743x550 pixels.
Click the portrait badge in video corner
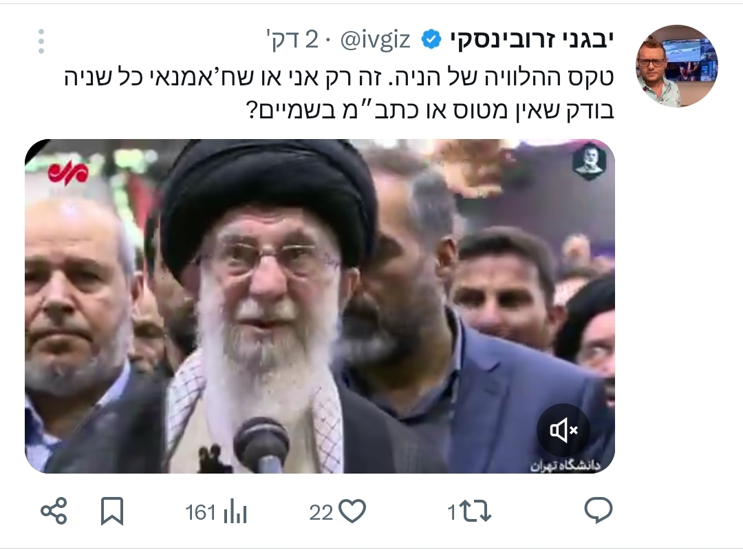click(589, 160)
